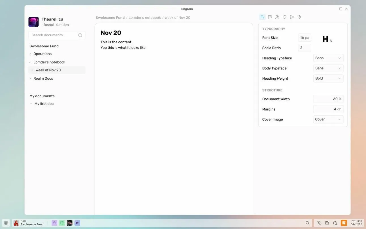Open the wallet icon in the system tray
The height and width of the screenshot is (229, 366).
coord(327,223)
